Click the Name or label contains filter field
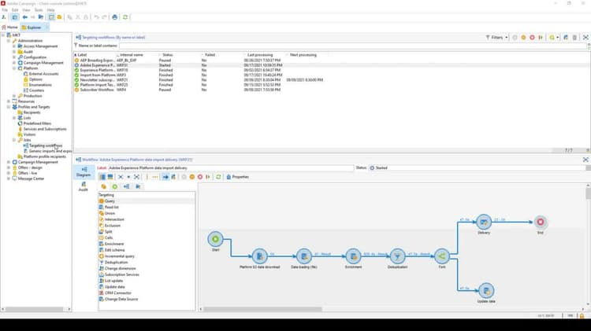The width and height of the screenshot is (591, 331). [x=353, y=46]
